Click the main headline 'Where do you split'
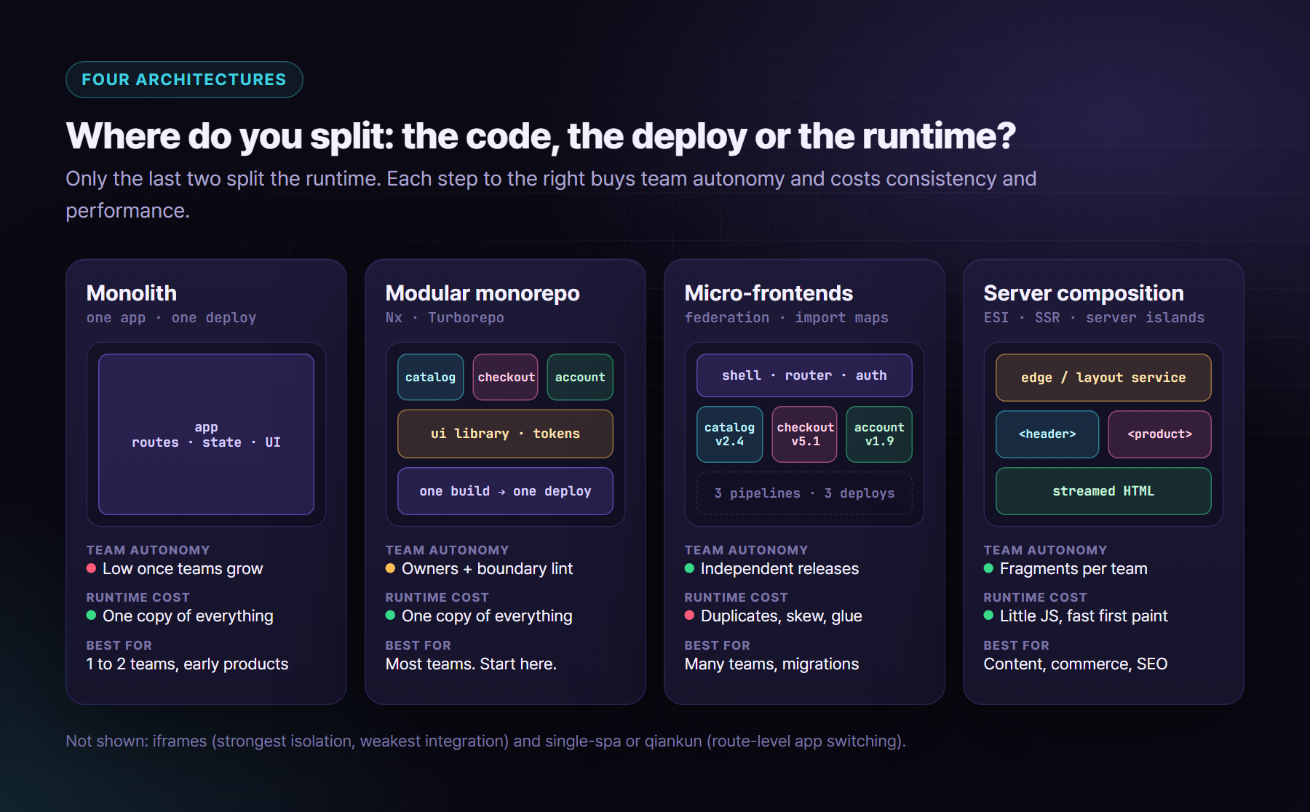The width and height of the screenshot is (1310, 812). coord(541,136)
